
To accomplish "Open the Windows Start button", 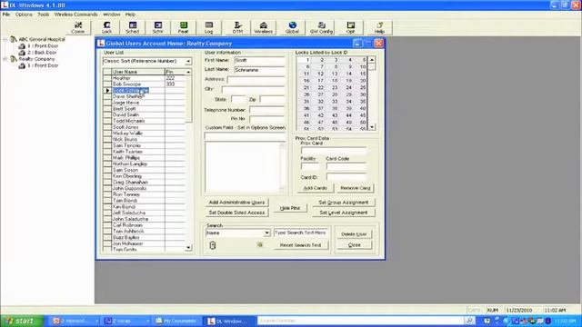I will pyautogui.click(x=22, y=321).
